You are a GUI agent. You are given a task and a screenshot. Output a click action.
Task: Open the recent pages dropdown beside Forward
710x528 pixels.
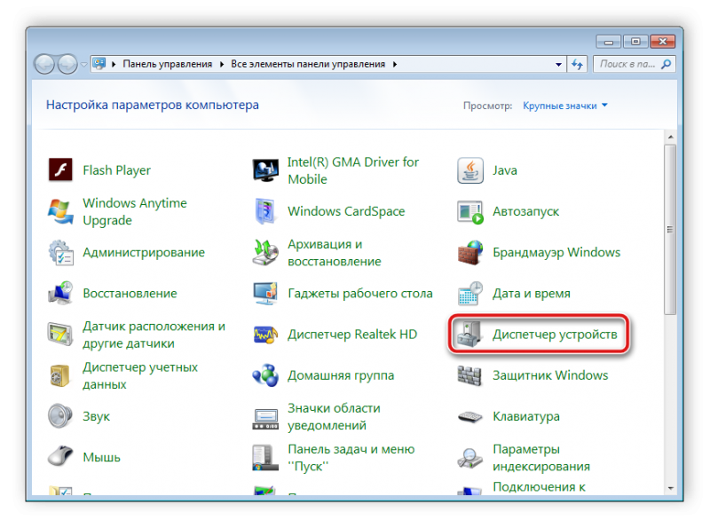pos(83,64)
